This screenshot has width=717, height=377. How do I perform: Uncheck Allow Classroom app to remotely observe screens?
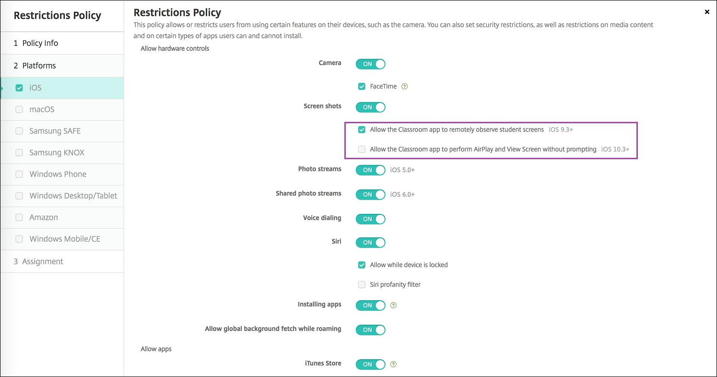point(362,130)
